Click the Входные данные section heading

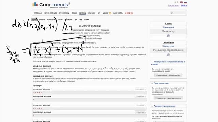pyautogui.click(x=42, y=66)
